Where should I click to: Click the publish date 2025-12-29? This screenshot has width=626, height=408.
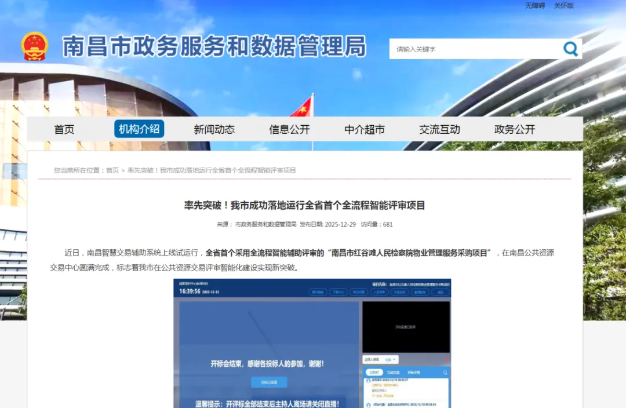click(x=340, y=224)
